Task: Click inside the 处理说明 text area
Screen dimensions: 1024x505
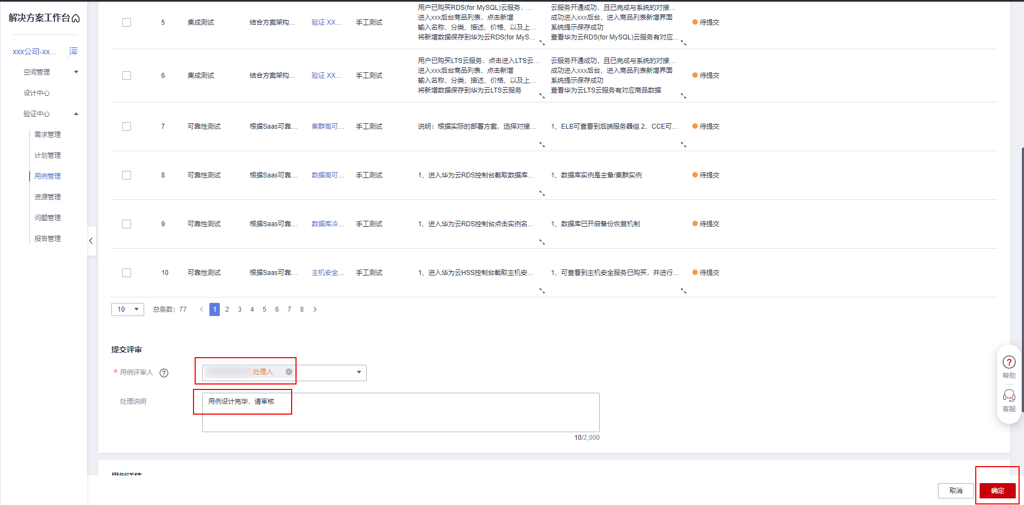Action: pyautogui.click(x=401, y=412)
